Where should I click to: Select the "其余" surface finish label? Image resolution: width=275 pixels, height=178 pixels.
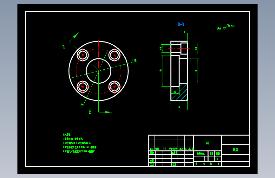pyautogui.click(x=219, y=28)
